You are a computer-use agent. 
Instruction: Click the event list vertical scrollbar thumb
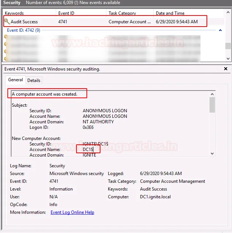click(228, 46)
